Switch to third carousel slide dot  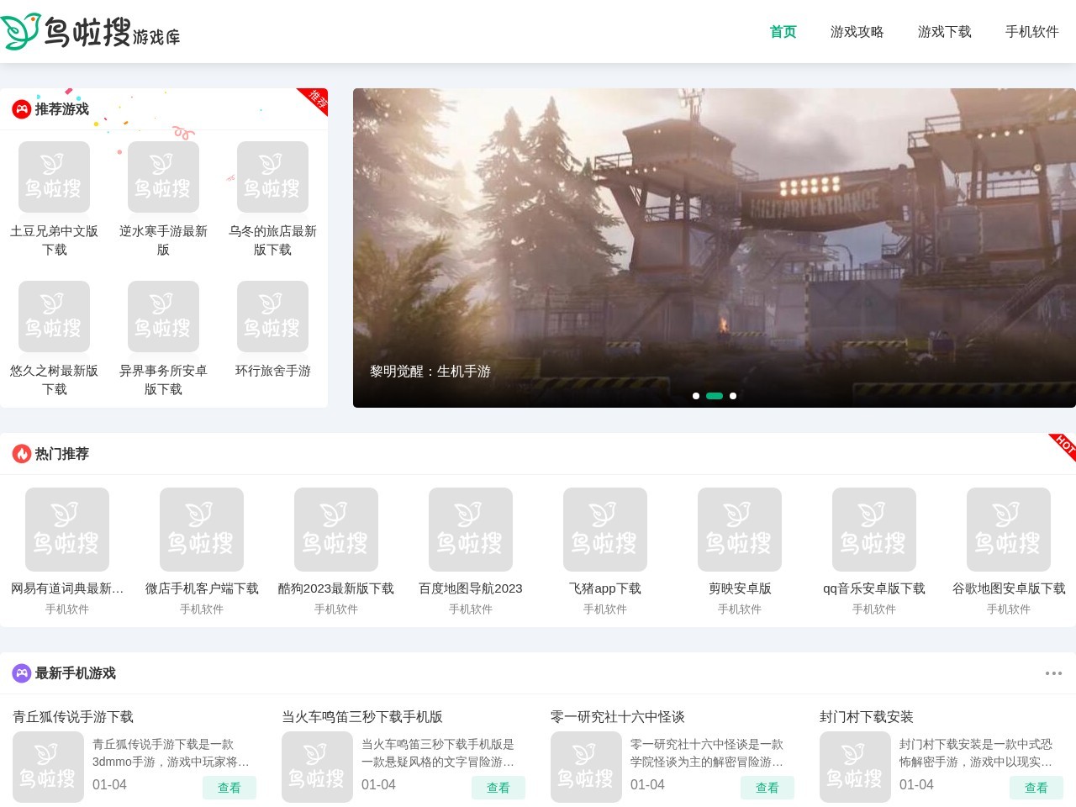point(733,396)
